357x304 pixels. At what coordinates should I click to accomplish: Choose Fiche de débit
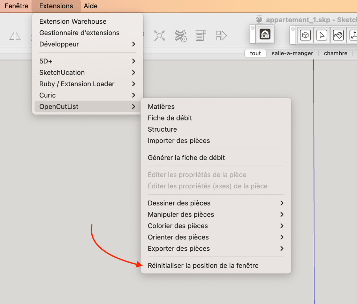click(x=216, y=118)
